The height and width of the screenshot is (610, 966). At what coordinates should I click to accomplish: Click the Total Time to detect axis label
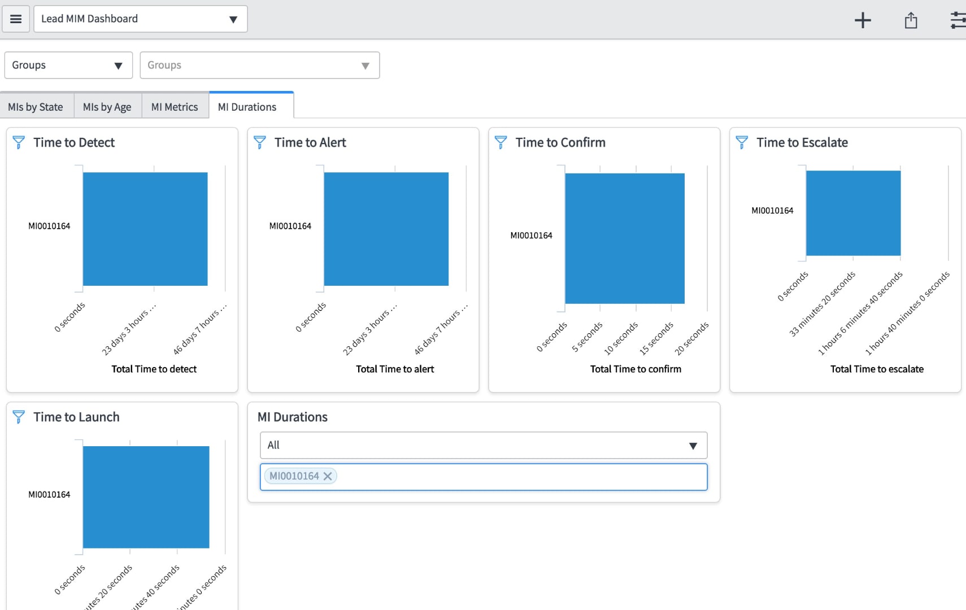(x=154, y=369)
